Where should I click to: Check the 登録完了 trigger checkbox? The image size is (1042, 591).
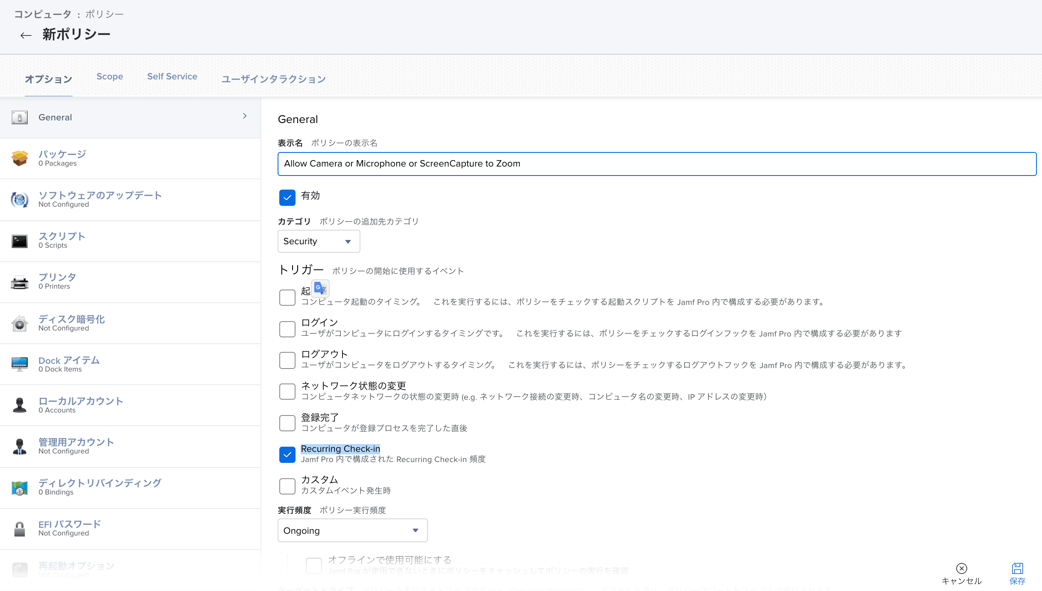(x=287, y=423)
